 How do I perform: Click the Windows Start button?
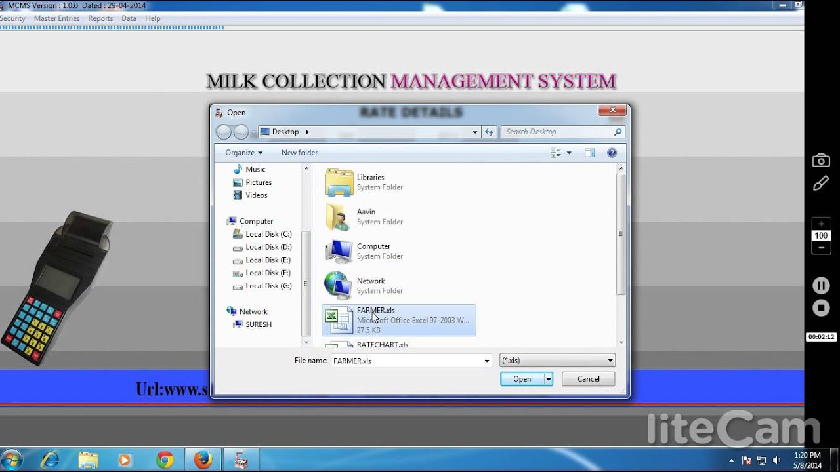pyautogui.click(x=12, y=460)
